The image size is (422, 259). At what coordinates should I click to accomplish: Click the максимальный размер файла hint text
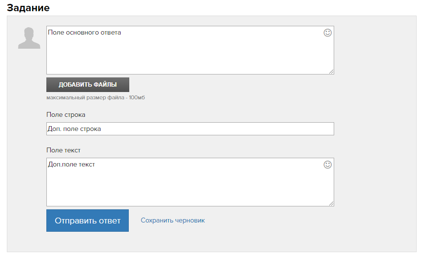96,97
